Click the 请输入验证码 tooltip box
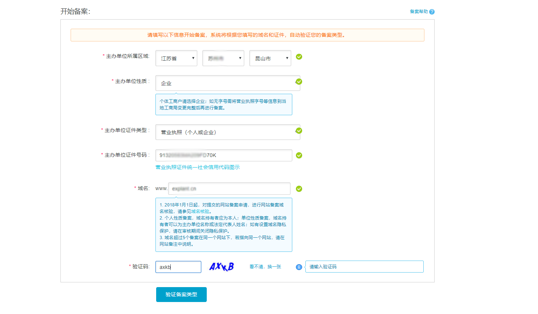Viewport: 538px width, 314px height. click(364, 266)
